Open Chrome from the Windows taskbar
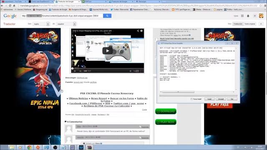 pos(29,147)
